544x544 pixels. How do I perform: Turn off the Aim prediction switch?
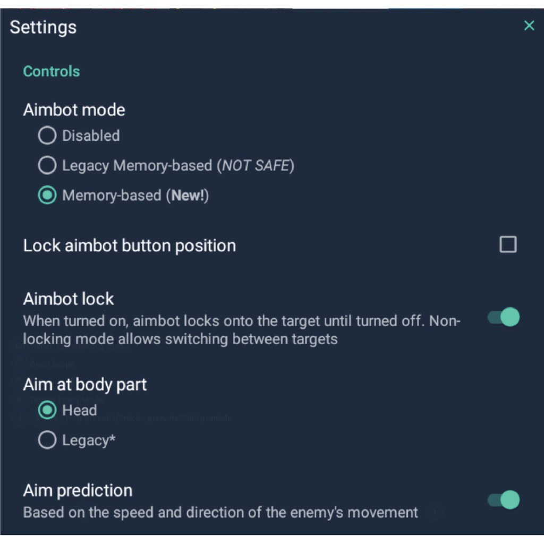coord(504,500)
